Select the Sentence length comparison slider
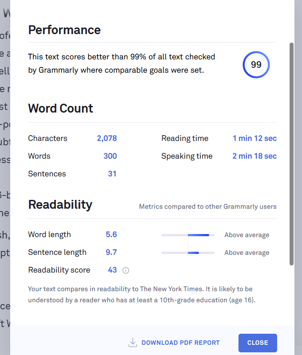Image resolution: width=302 pixels, height=355 pixels. (x=187, y=253)
